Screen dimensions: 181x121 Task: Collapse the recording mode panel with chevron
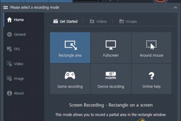click(175, 8)
